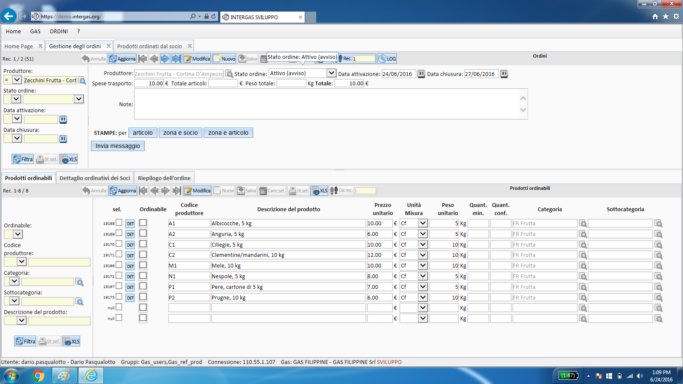Open the ORDINI menu
Viewport: 683px width, 384px height.
pyautogui.click(x=58, y=32)
